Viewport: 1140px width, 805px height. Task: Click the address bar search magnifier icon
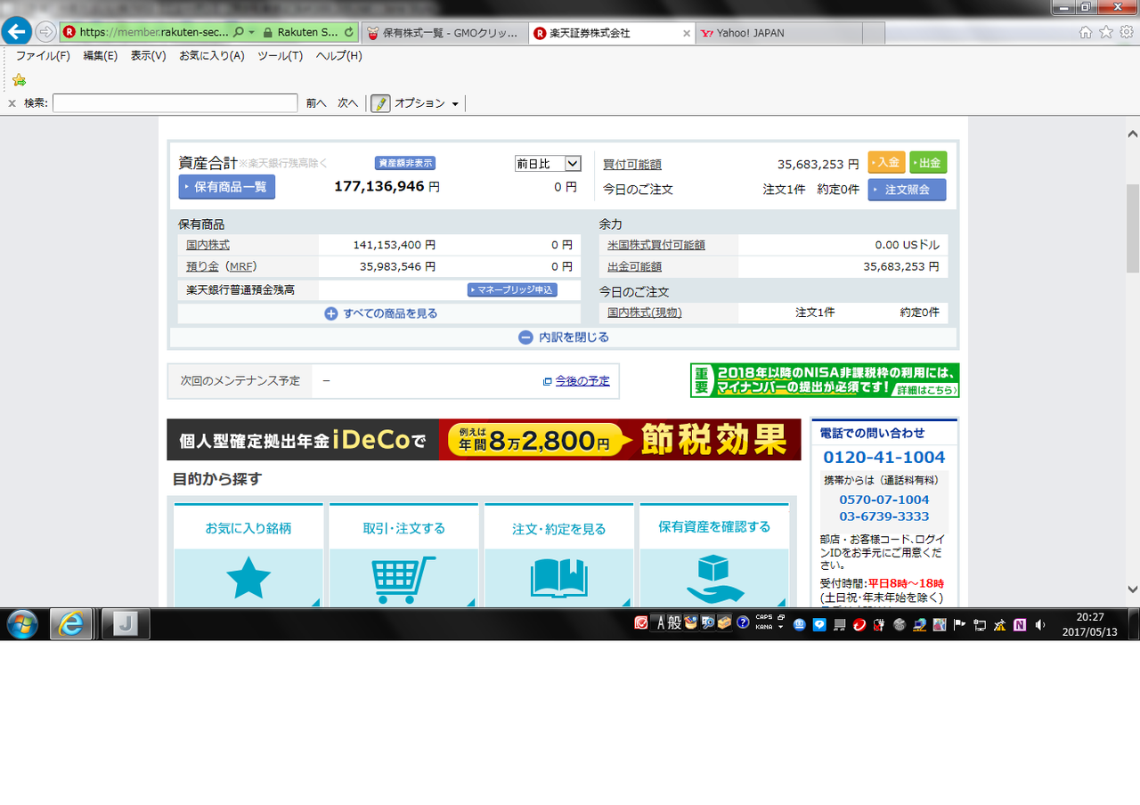[238, 32]
